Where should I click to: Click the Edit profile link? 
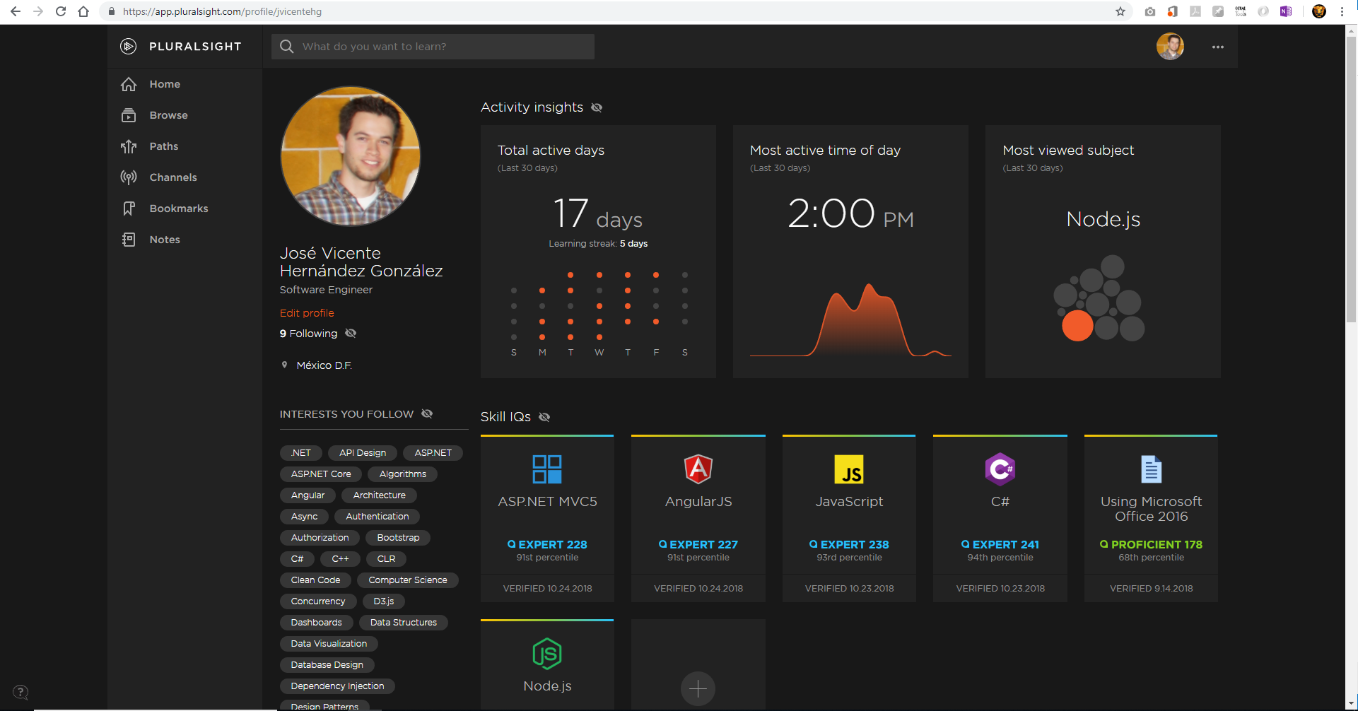pos(307,313)
